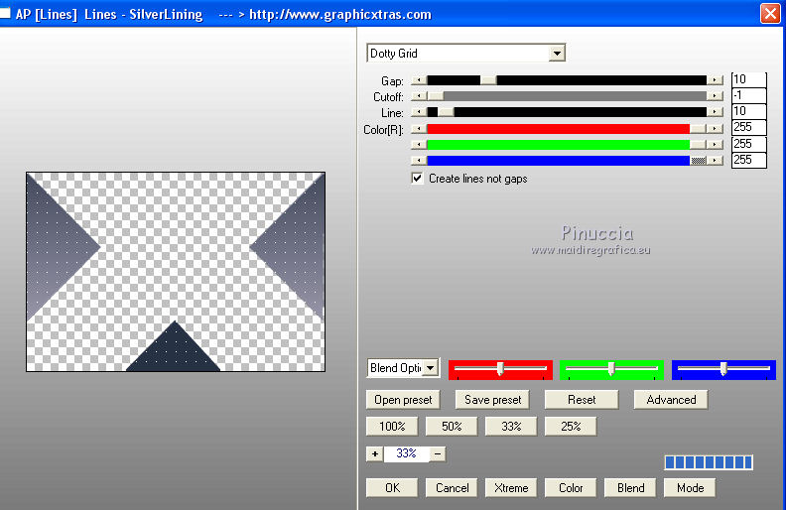
Task: Click the 33% zoom value field
Action: point(406,453)
